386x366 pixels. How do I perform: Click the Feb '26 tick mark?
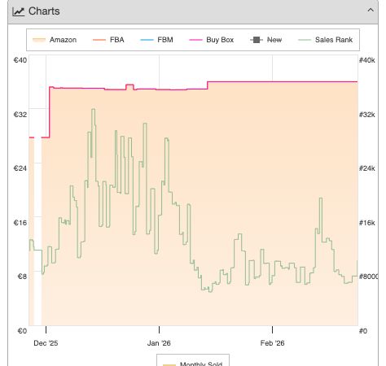point(272,329)
